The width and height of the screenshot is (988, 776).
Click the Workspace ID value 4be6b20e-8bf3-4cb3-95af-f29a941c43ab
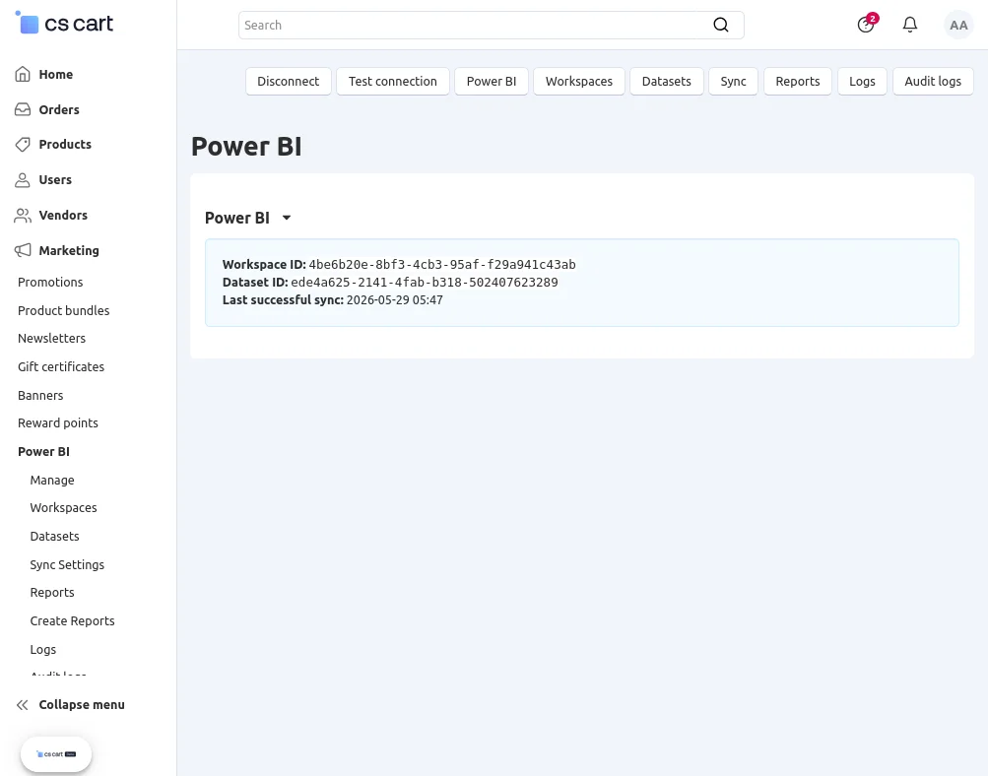pos(442,265)
